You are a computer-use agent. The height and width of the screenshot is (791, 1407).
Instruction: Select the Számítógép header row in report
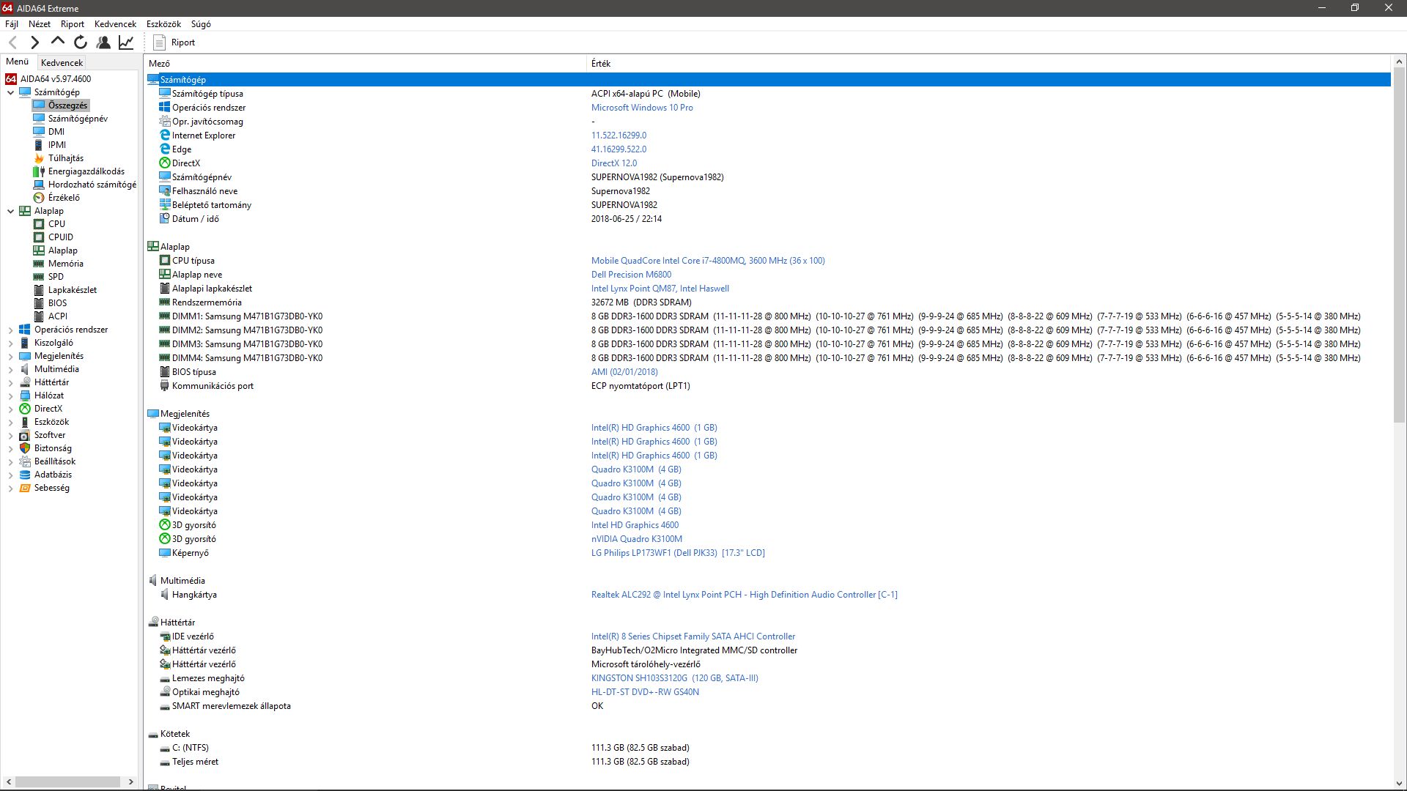(768, 80)
